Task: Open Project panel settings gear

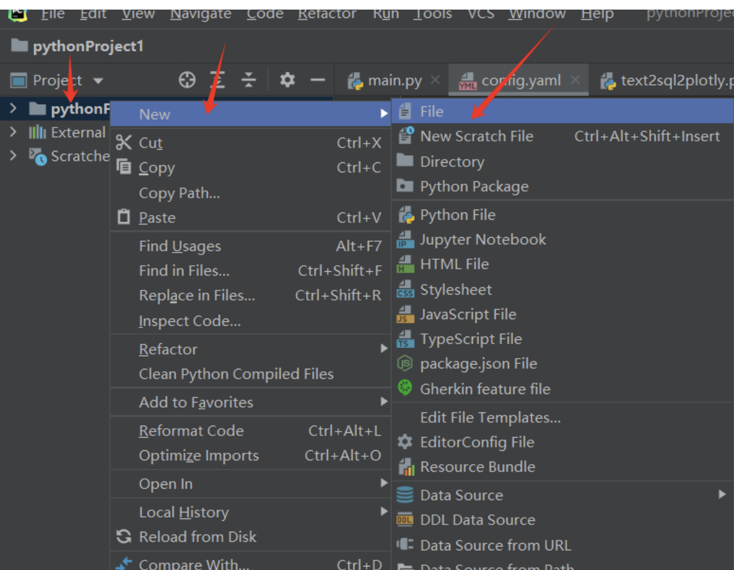Action: coord(287,80)
